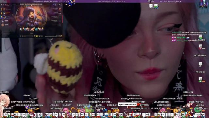Click the PO_HD name label at top
Image resolution: width=209 pixels, height=118 pixels.
(151, 1)
